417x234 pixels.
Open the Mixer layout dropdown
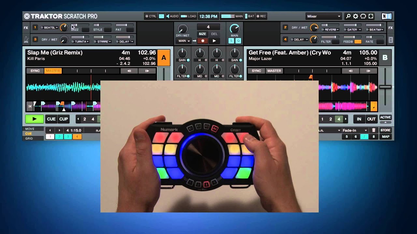[x=324, y=16]
